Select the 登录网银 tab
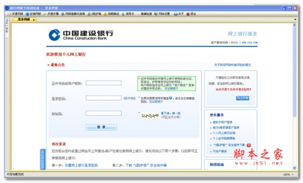This screenshot has width=303, height=183. (24, 20)
